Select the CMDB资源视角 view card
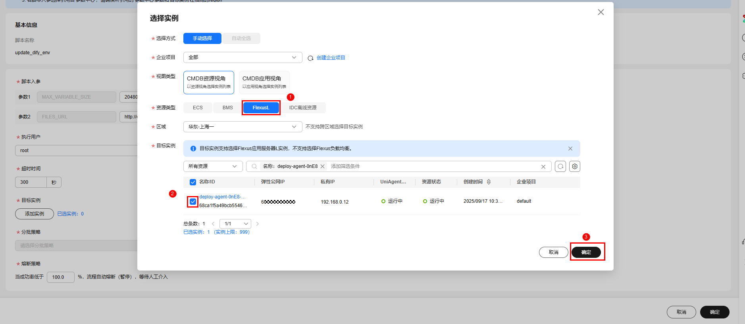The width and height of the screenshot is (745, 324). [x=209, y=82]
